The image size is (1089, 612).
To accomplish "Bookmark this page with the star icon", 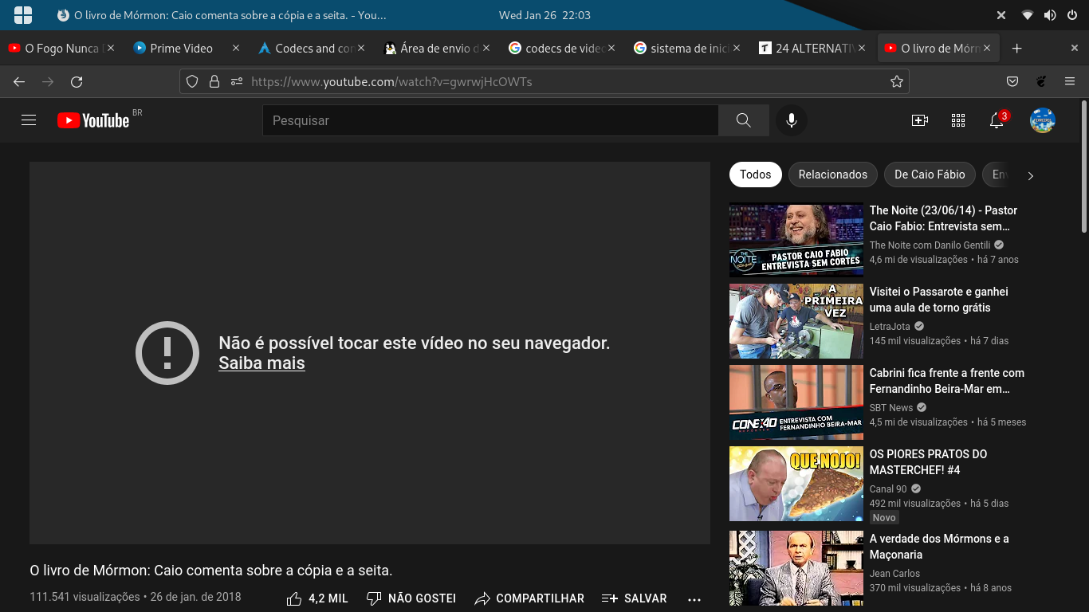I will coord(896,81).
